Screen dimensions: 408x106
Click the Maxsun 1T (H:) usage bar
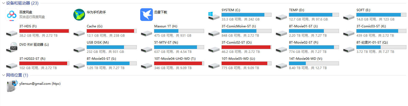[x=179, y=31]
